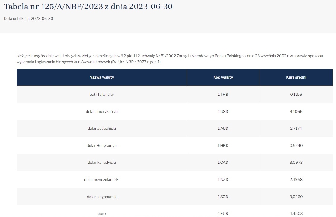
Task: Click the "dolar nowozelandzki" currency name
Action: [x=102, y=180]
